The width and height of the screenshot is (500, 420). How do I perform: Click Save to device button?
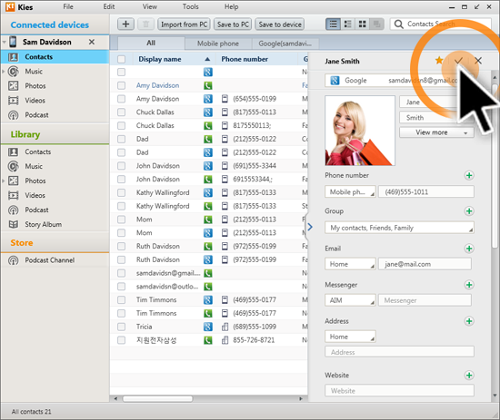[280, 24]
